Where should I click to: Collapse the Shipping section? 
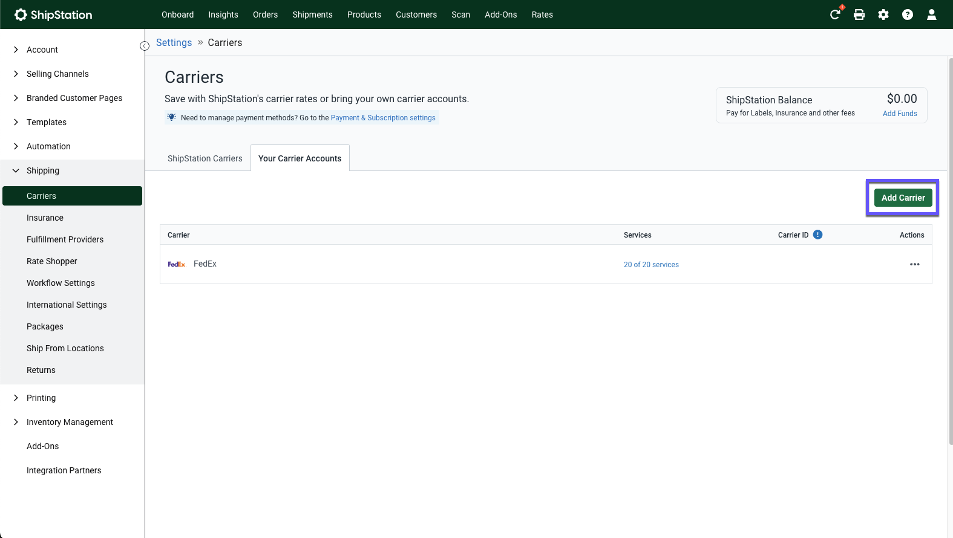43,170
